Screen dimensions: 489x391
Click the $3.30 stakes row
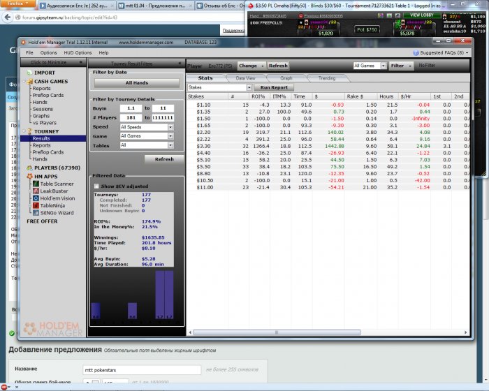(328, 146)
